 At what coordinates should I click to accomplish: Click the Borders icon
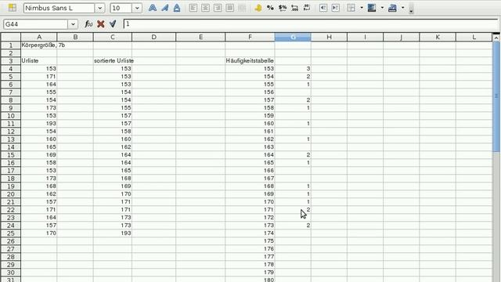(x=351, y=8)
